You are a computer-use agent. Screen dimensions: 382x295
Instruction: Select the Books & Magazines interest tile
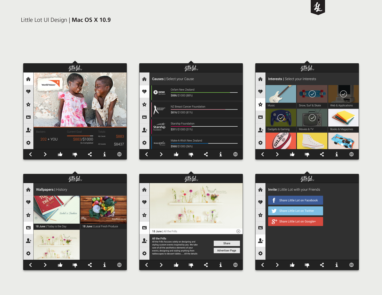[x=343, y=120]
